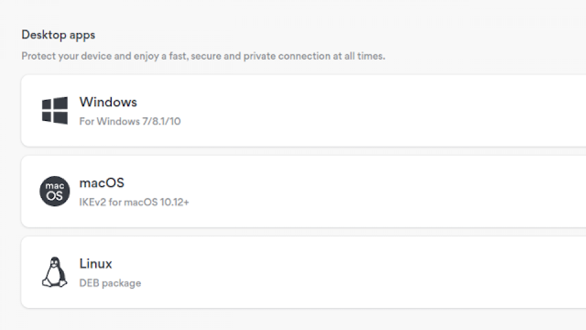Click empty area right of Linux title
586x330 pixels.
(x=336, y=264)
